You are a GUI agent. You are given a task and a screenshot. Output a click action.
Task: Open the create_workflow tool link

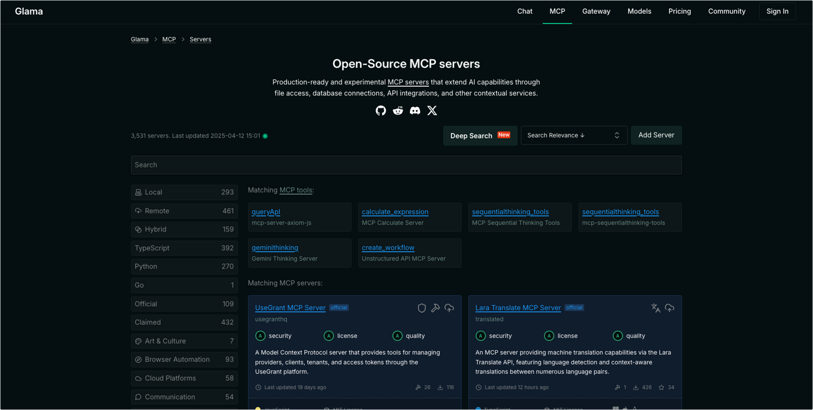(388, 248)
